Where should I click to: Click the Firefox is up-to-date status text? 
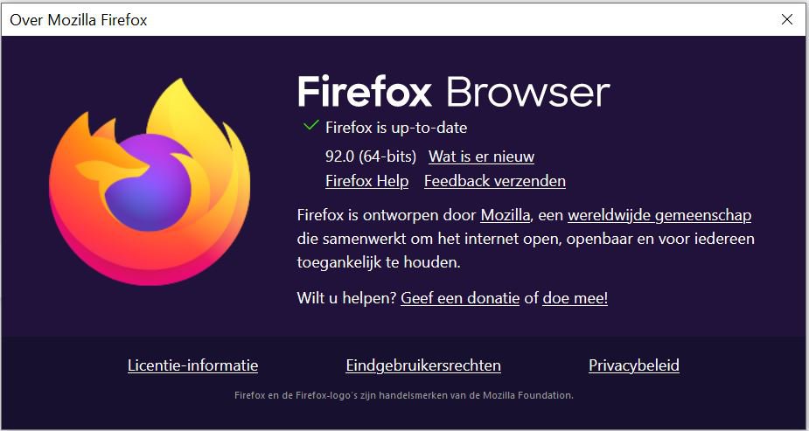(x=396, y=128)
